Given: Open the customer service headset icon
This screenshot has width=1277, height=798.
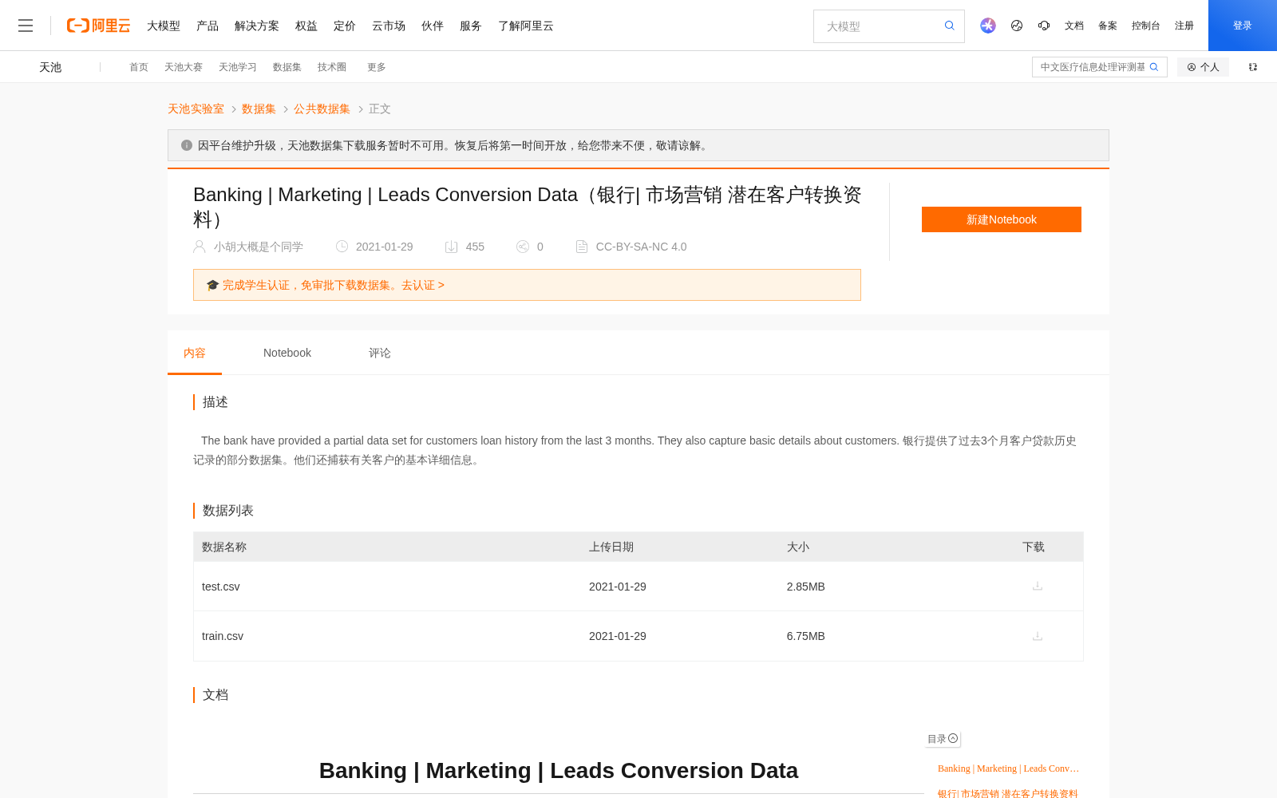Looking at the screenshot, I should click(1044, 26).
